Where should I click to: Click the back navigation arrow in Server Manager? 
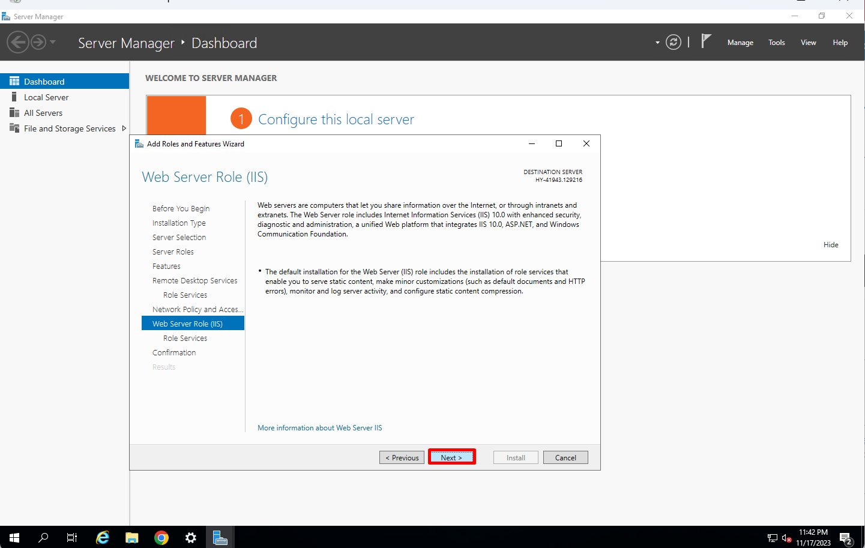point(18,42)
